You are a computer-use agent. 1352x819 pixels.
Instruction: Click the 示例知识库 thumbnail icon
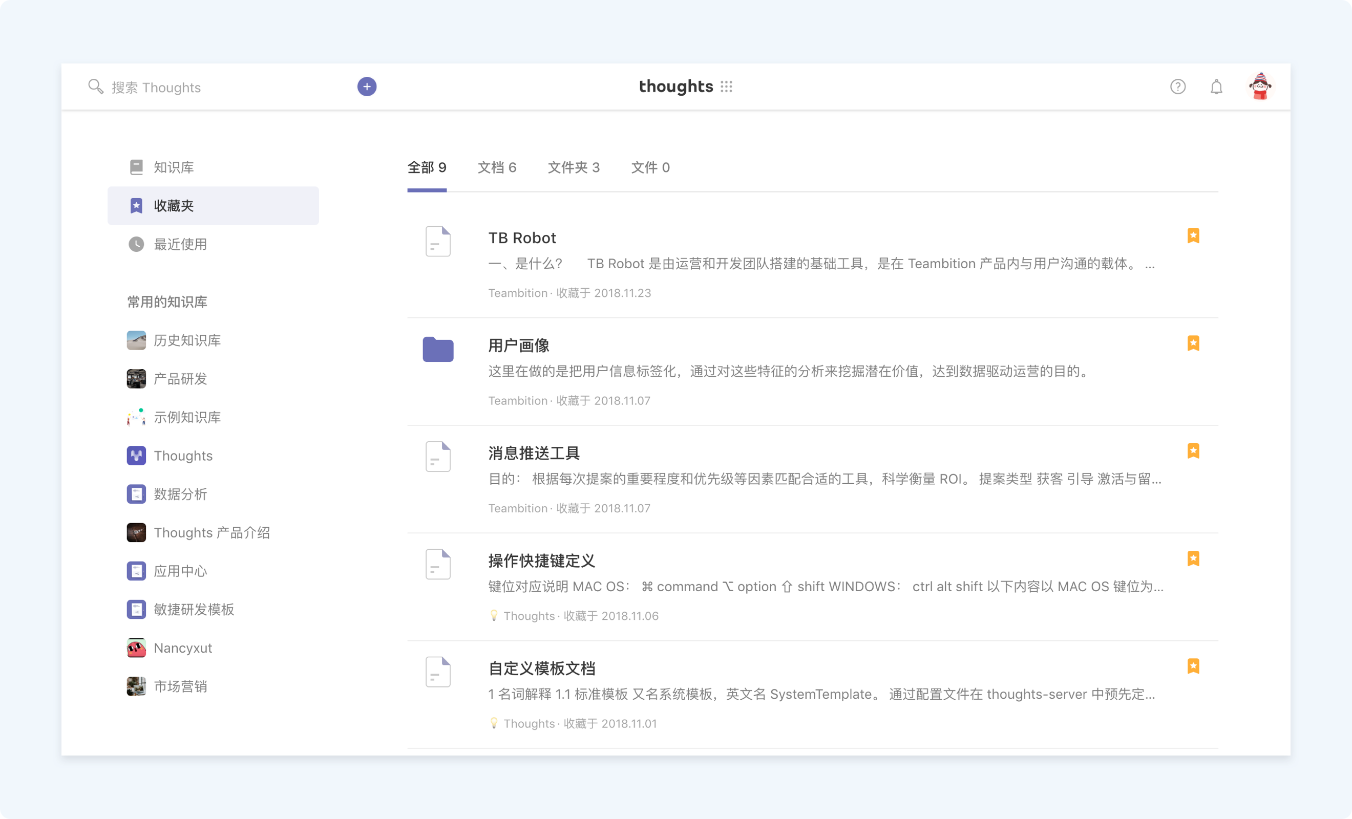pyautogui.click(x=136, y=418)
